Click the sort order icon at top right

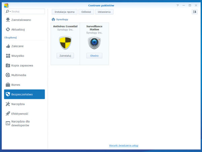[194, 12]
